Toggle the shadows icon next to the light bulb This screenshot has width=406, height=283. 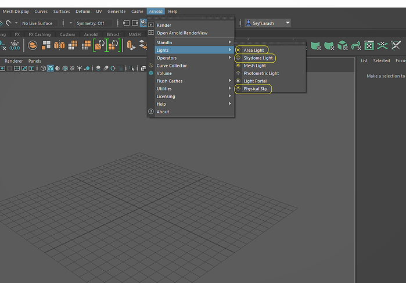87,68
